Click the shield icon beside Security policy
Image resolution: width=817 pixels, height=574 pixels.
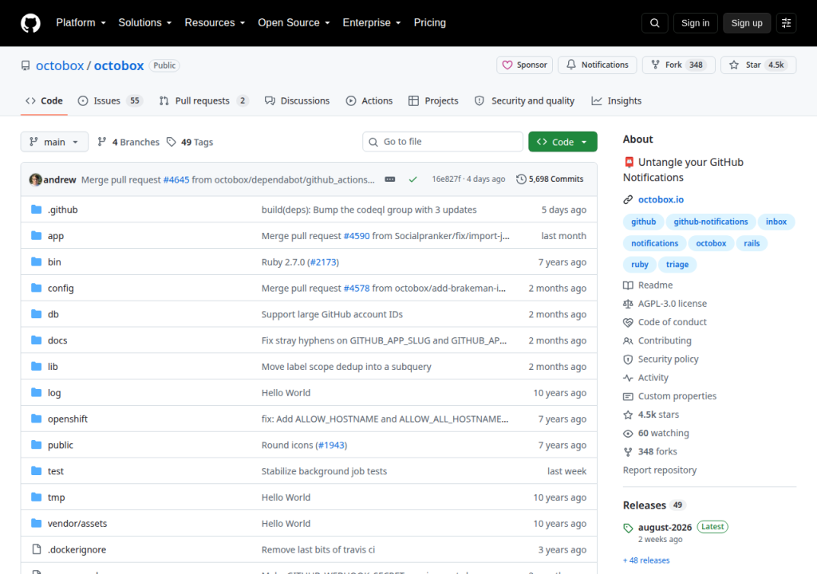click(628, 360)
